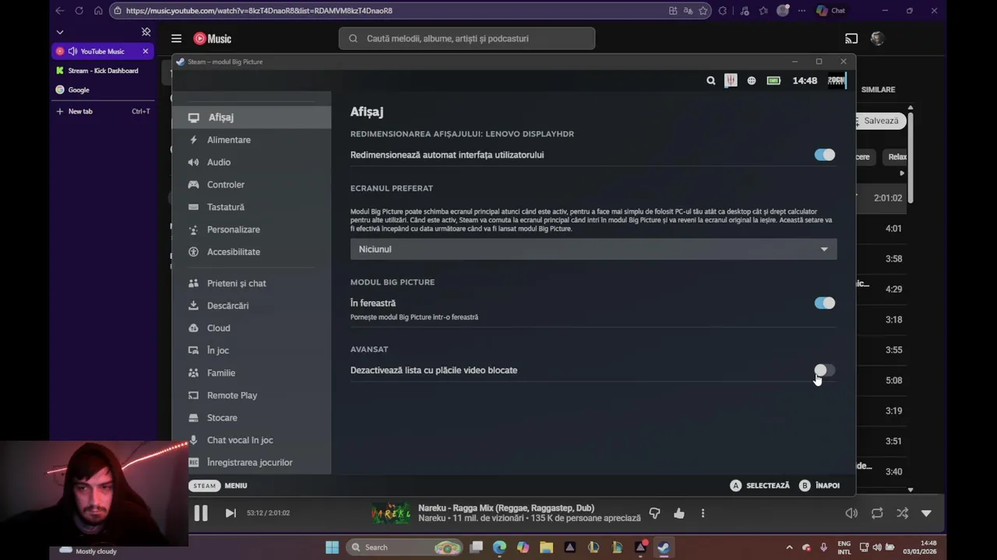Viewport: 997px width, 560px height.
Task: Click the YouTube Music search field
Action: point(467,38)
